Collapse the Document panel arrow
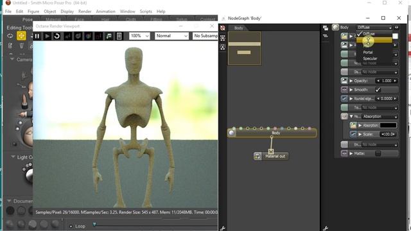The height and width of the screenshot is (231, 411). click(9, 201)
